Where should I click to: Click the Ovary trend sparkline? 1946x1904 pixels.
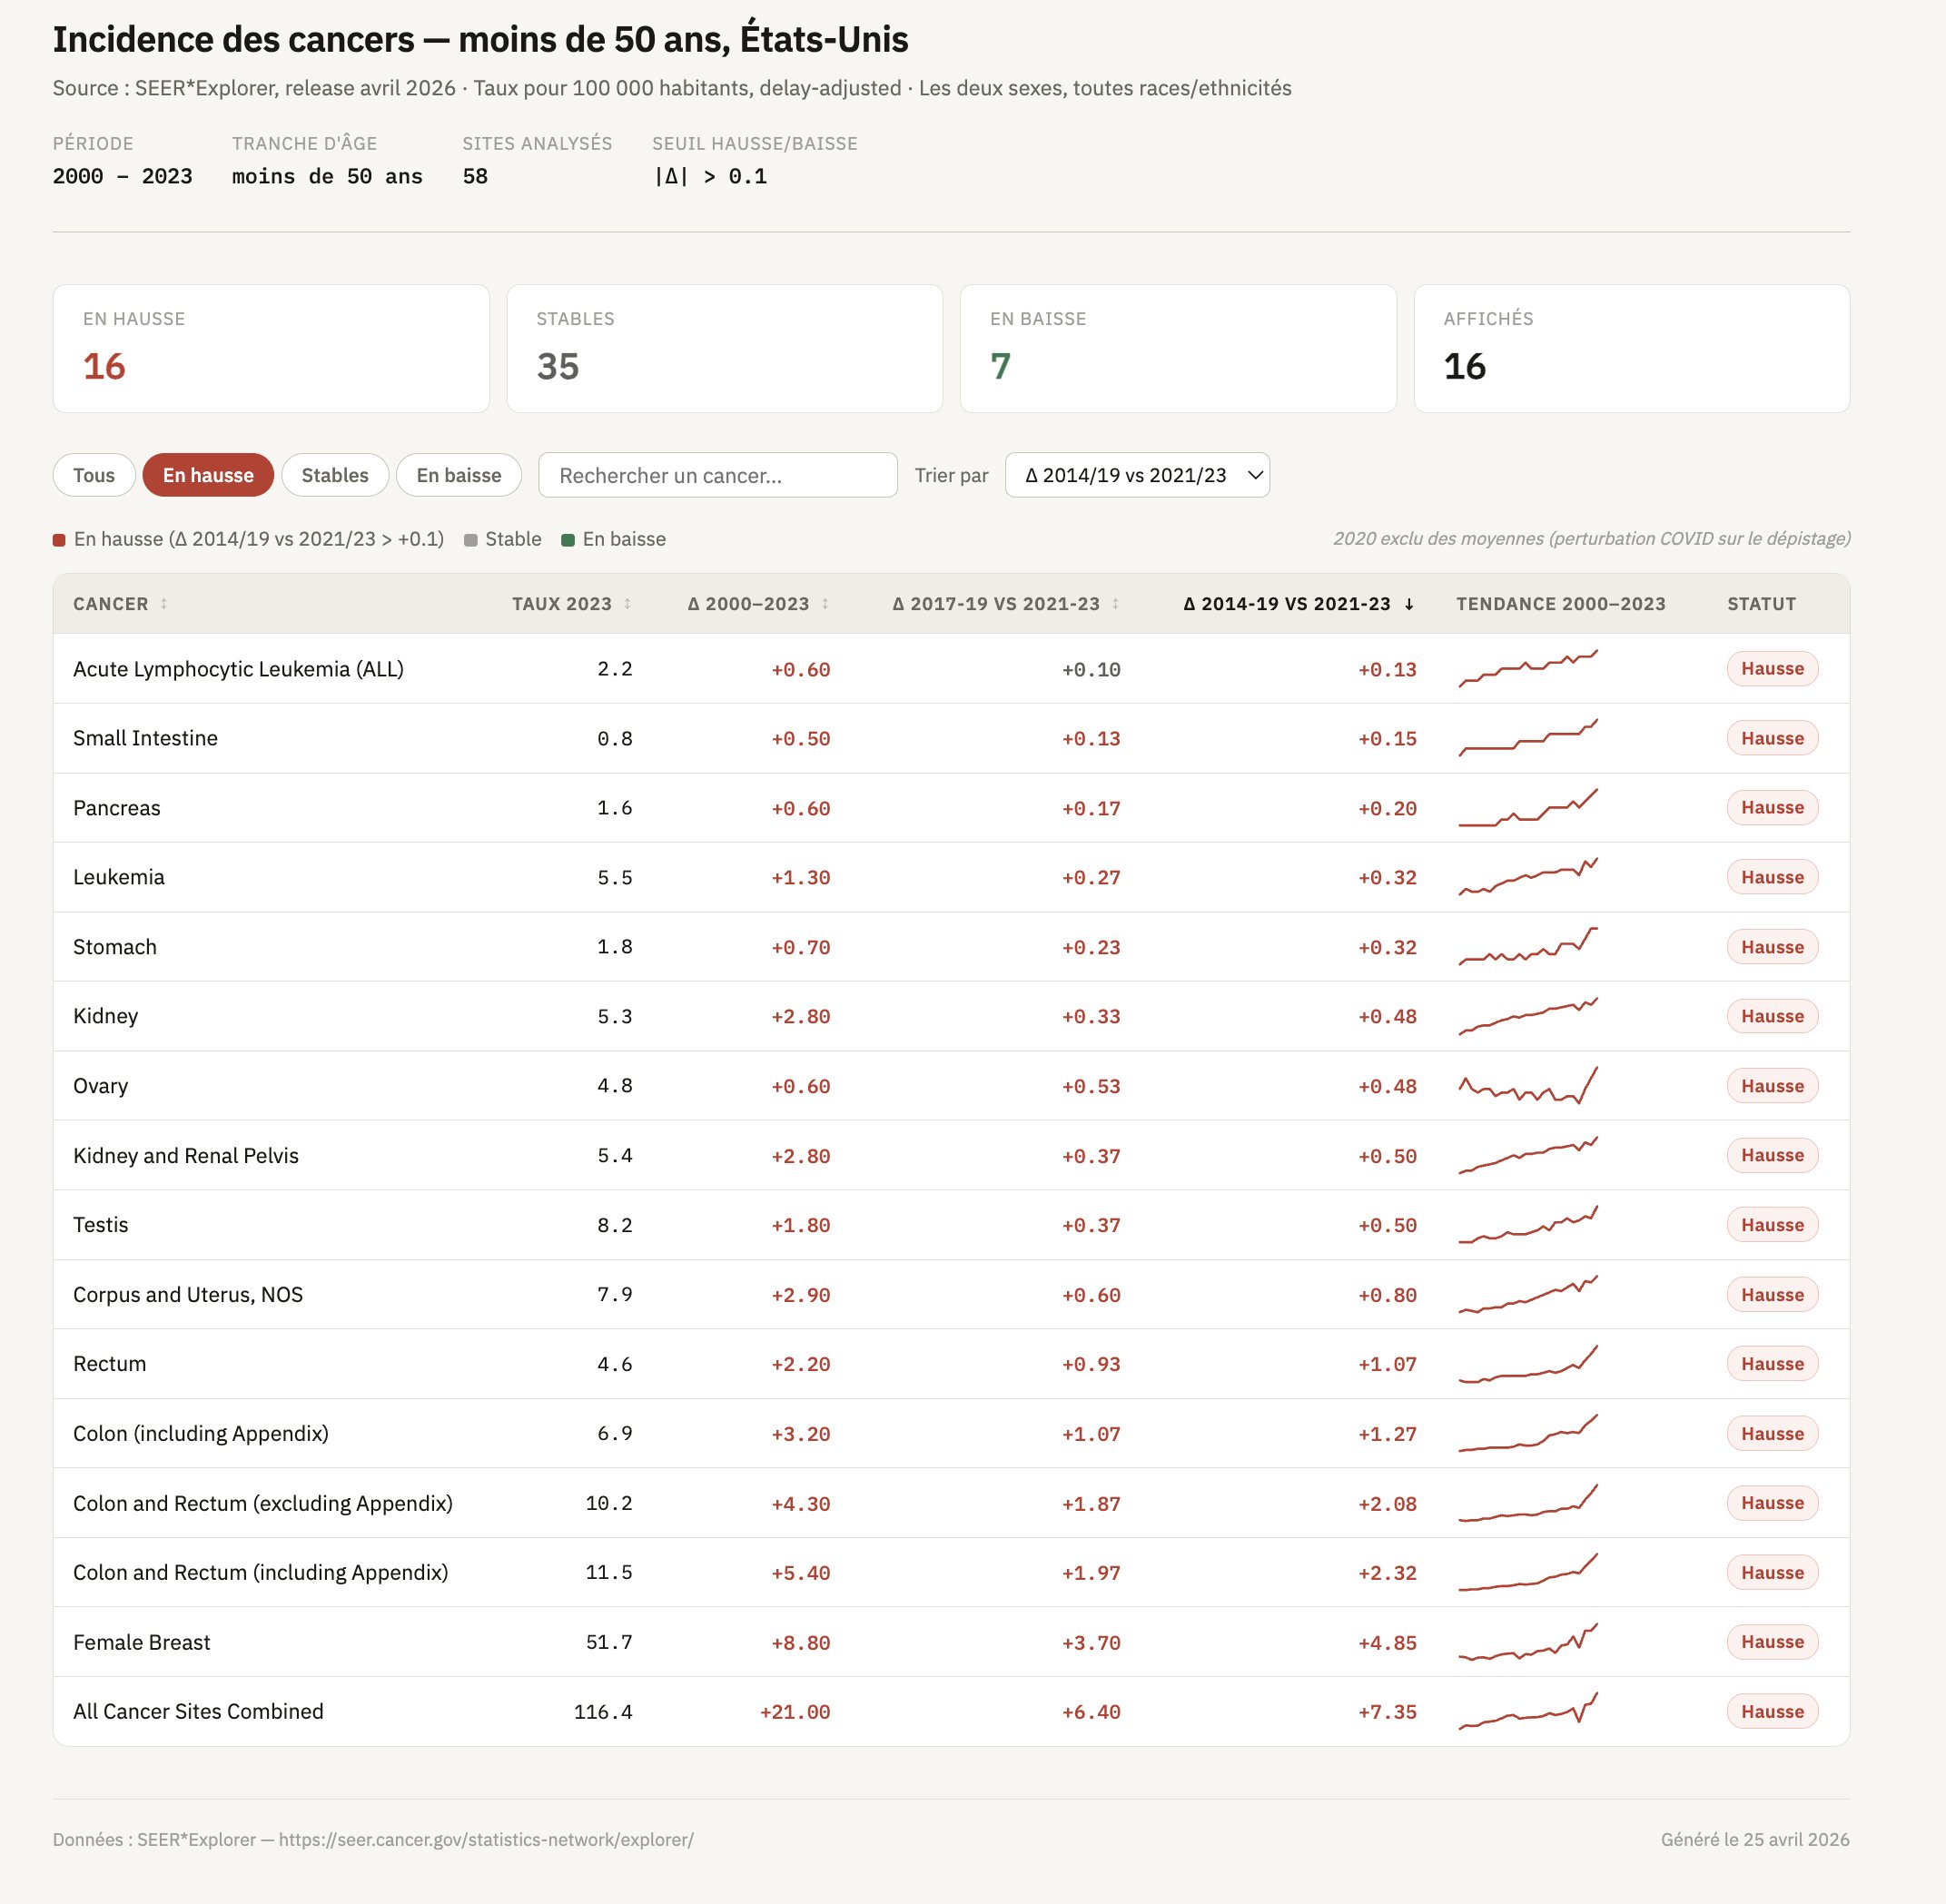tap(1527, 1086)
